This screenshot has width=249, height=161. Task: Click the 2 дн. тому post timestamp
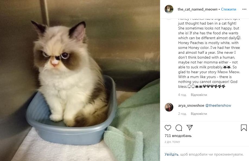[x=172, y=142]
